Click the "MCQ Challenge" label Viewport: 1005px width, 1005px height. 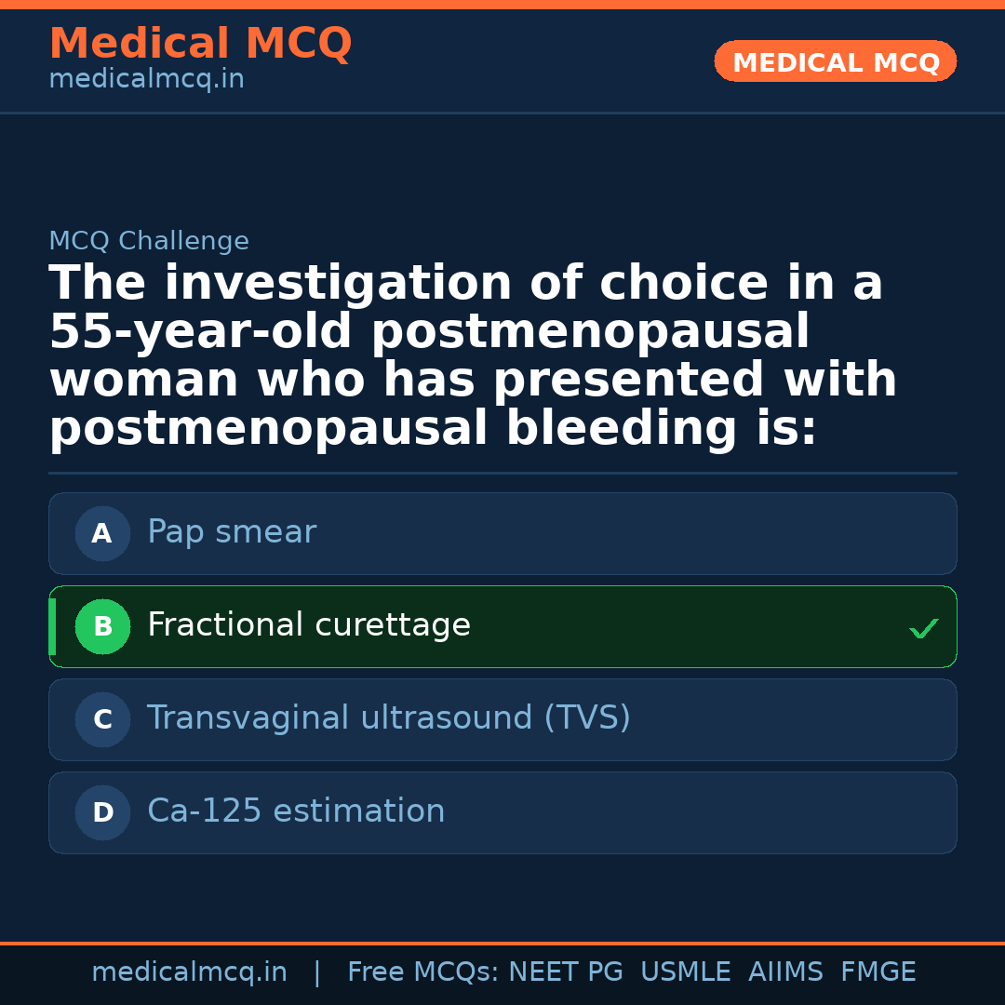point(149,242)
